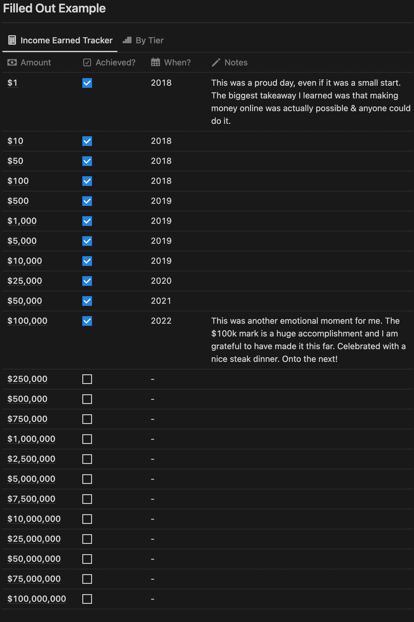
Task: Check the Achieved box for $250,000
Action: point(87,379)
